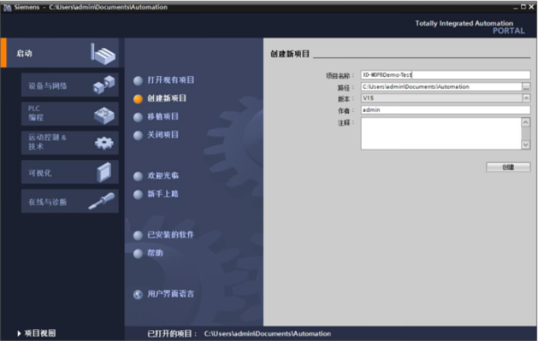
Task: Click the TIA application icon in title bar
Action: point(7,8)
